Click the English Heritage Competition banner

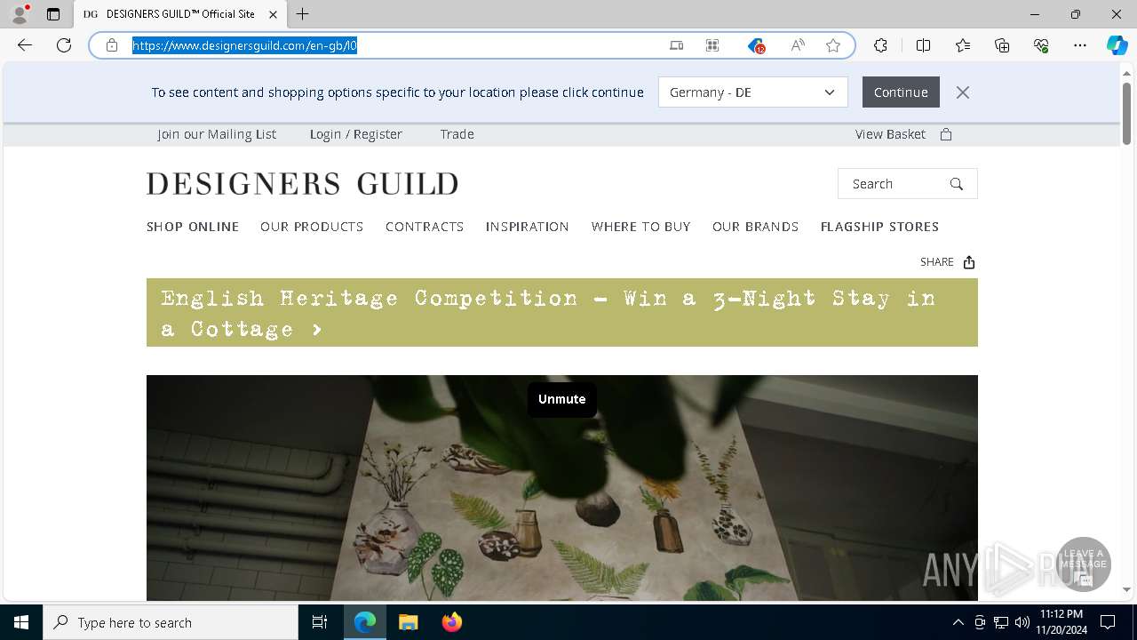(562, 313)
